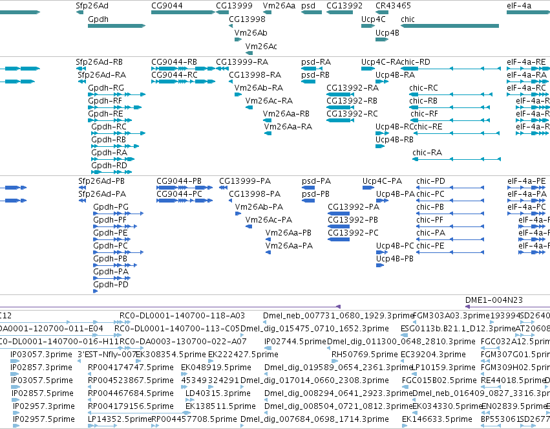Click the IP02744.5prime EST label
The image size is (550, 429).
[295, 342]
